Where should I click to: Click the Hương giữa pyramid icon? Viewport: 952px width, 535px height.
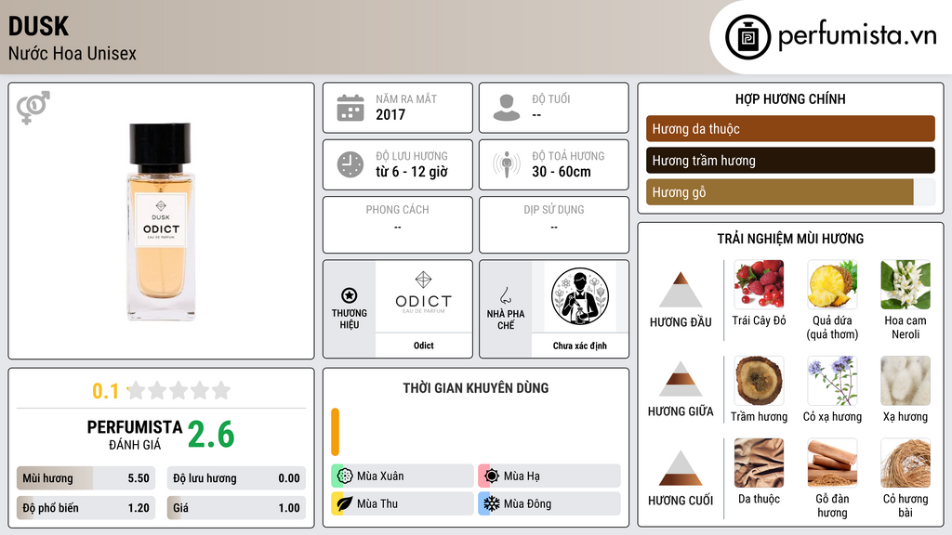click(x=681, y=379)
